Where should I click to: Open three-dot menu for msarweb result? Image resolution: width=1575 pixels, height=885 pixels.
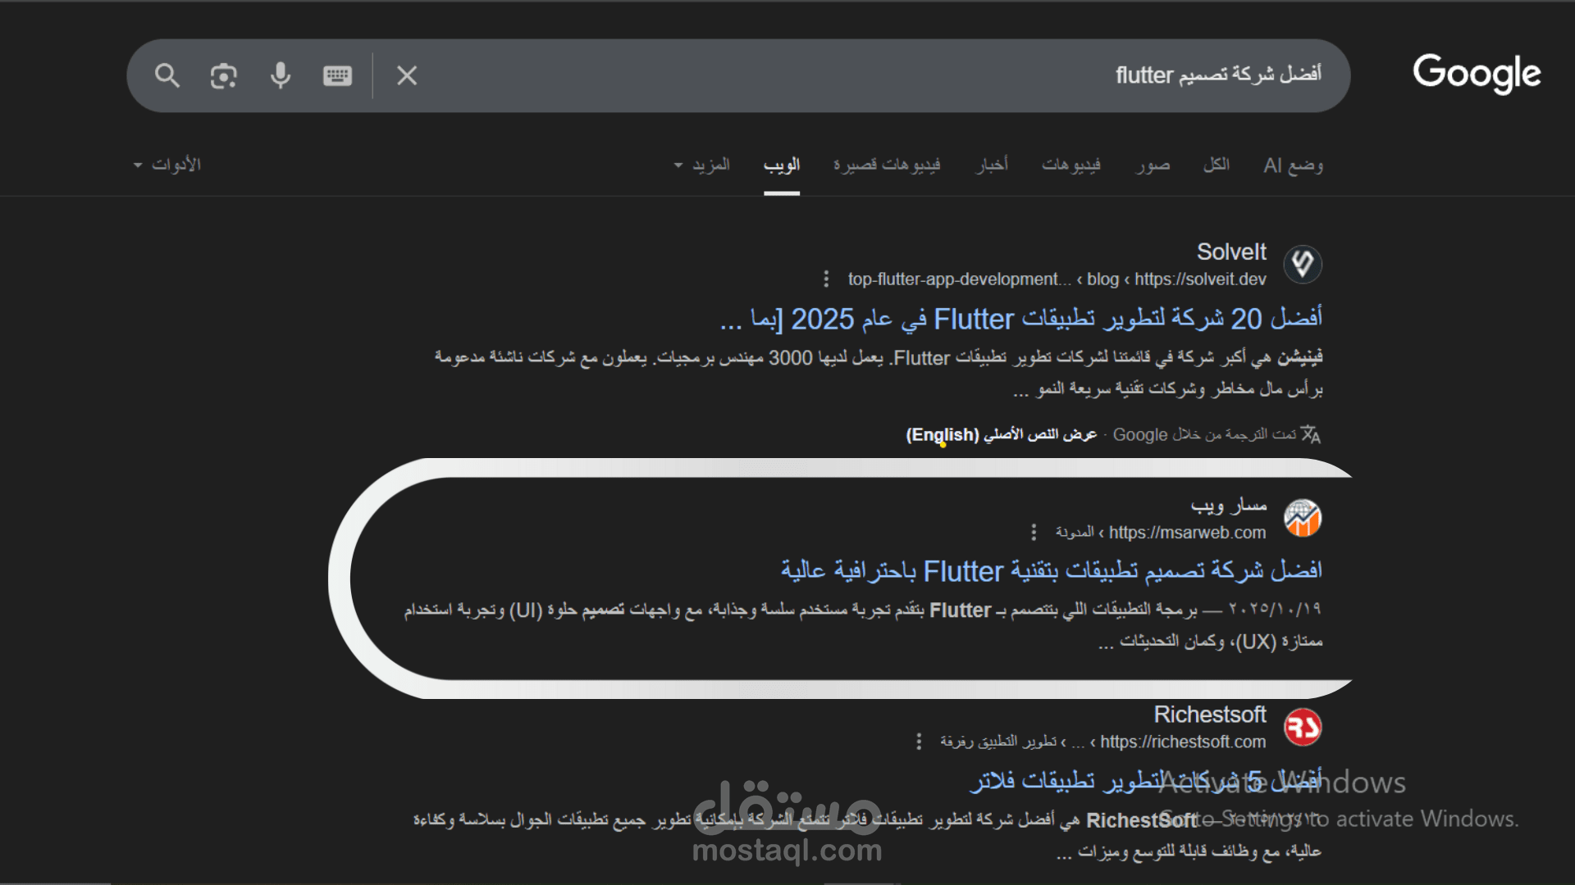coord(1034,533)
